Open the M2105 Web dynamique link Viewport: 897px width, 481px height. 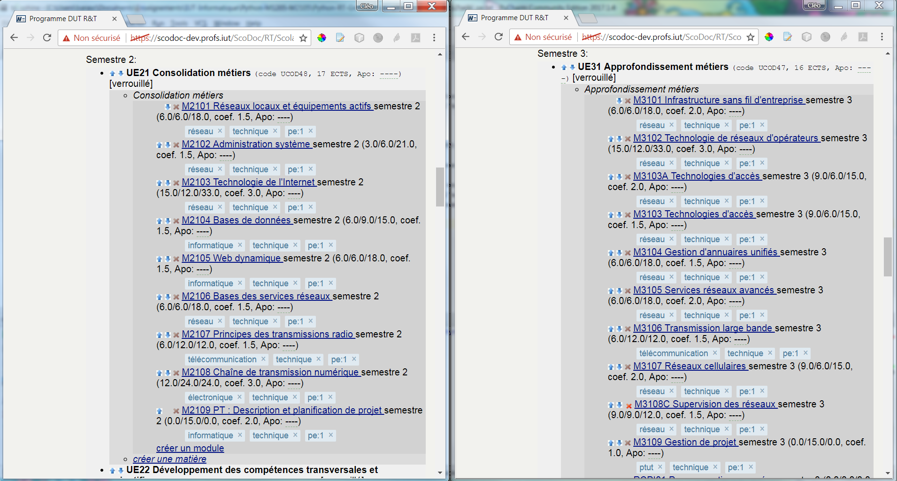click(x=232, y=259)
